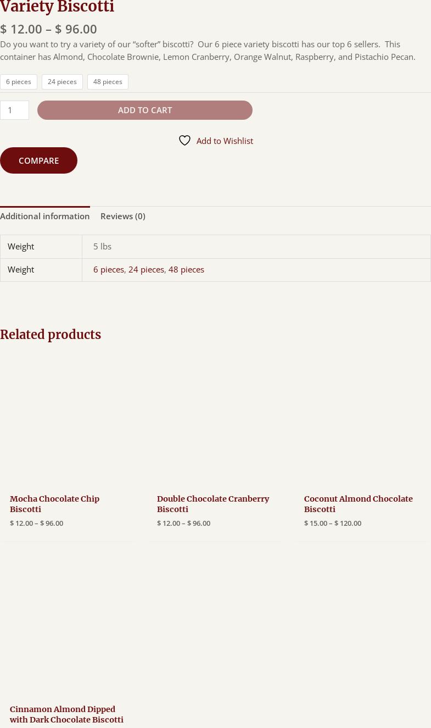Click the Double Chocolate Cranberry price range

tap(183, 523)
